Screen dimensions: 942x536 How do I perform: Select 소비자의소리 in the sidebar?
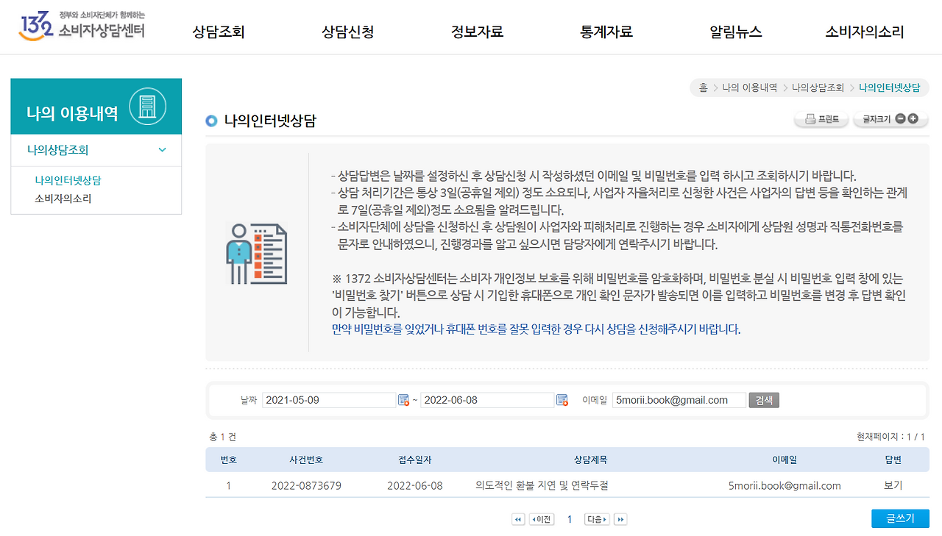[63, 198]
